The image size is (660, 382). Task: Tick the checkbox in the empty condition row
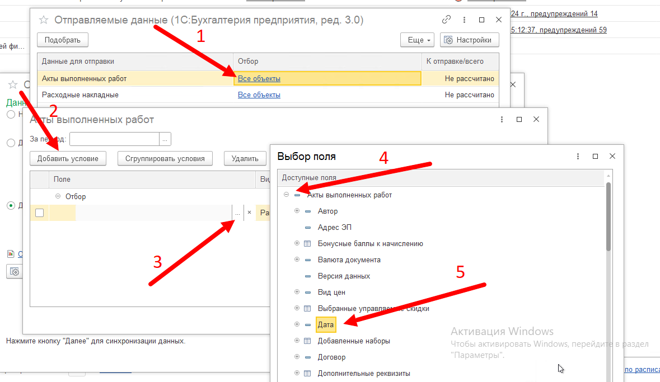click(x=40, y=213)
